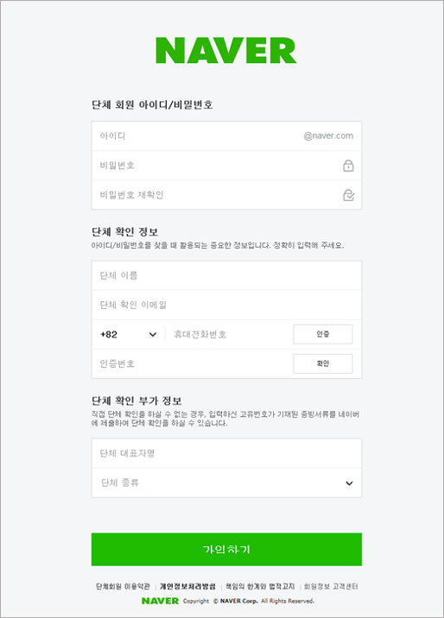The image size is (444, 618).
Task: Focus the 휴대전화번호 input field
Action: coord(229,334)
